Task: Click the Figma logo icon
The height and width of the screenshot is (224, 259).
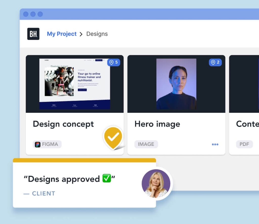Action: pos(38,145)
